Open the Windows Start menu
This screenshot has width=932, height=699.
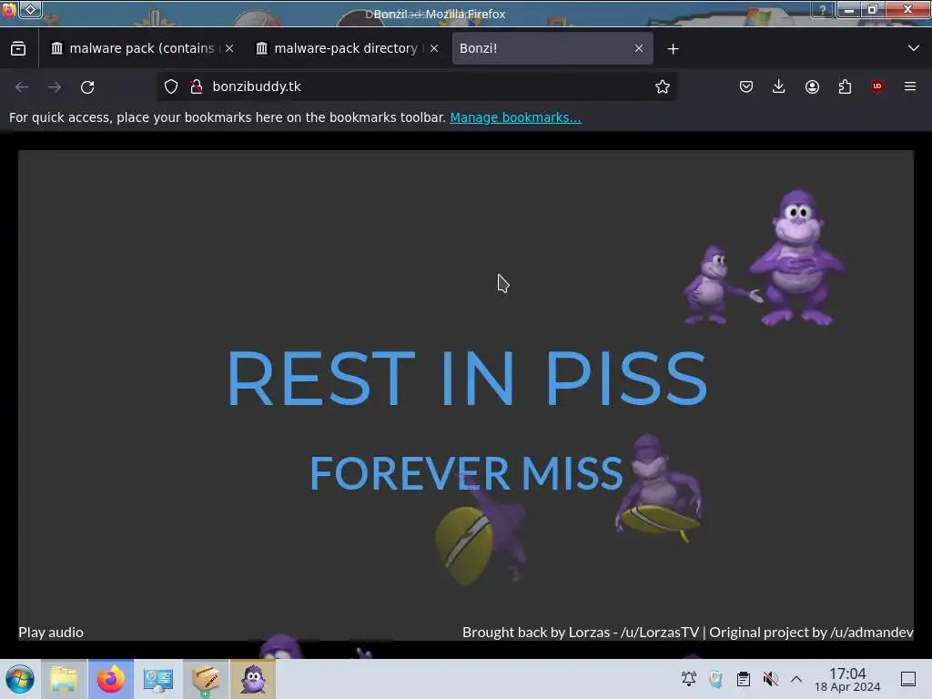tap(20, 679)
